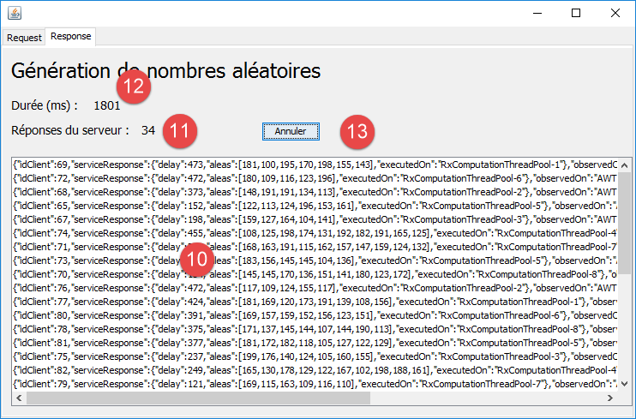
Task: Select the response line for idClient 69
Action: (309, 164)
